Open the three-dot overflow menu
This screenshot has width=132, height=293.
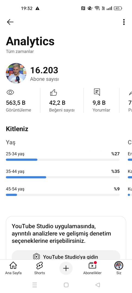[x=124, y=22]
